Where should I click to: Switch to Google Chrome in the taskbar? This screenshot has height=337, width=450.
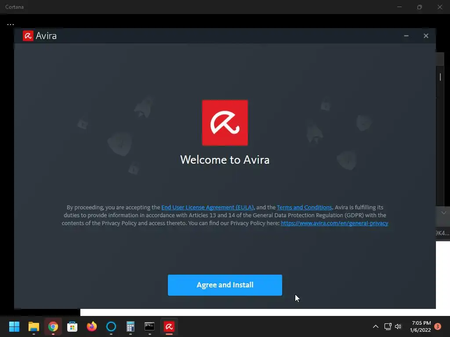pos(53,326)
